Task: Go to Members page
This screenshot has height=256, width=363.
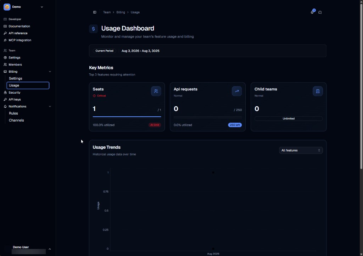Action: coord(15,64)
